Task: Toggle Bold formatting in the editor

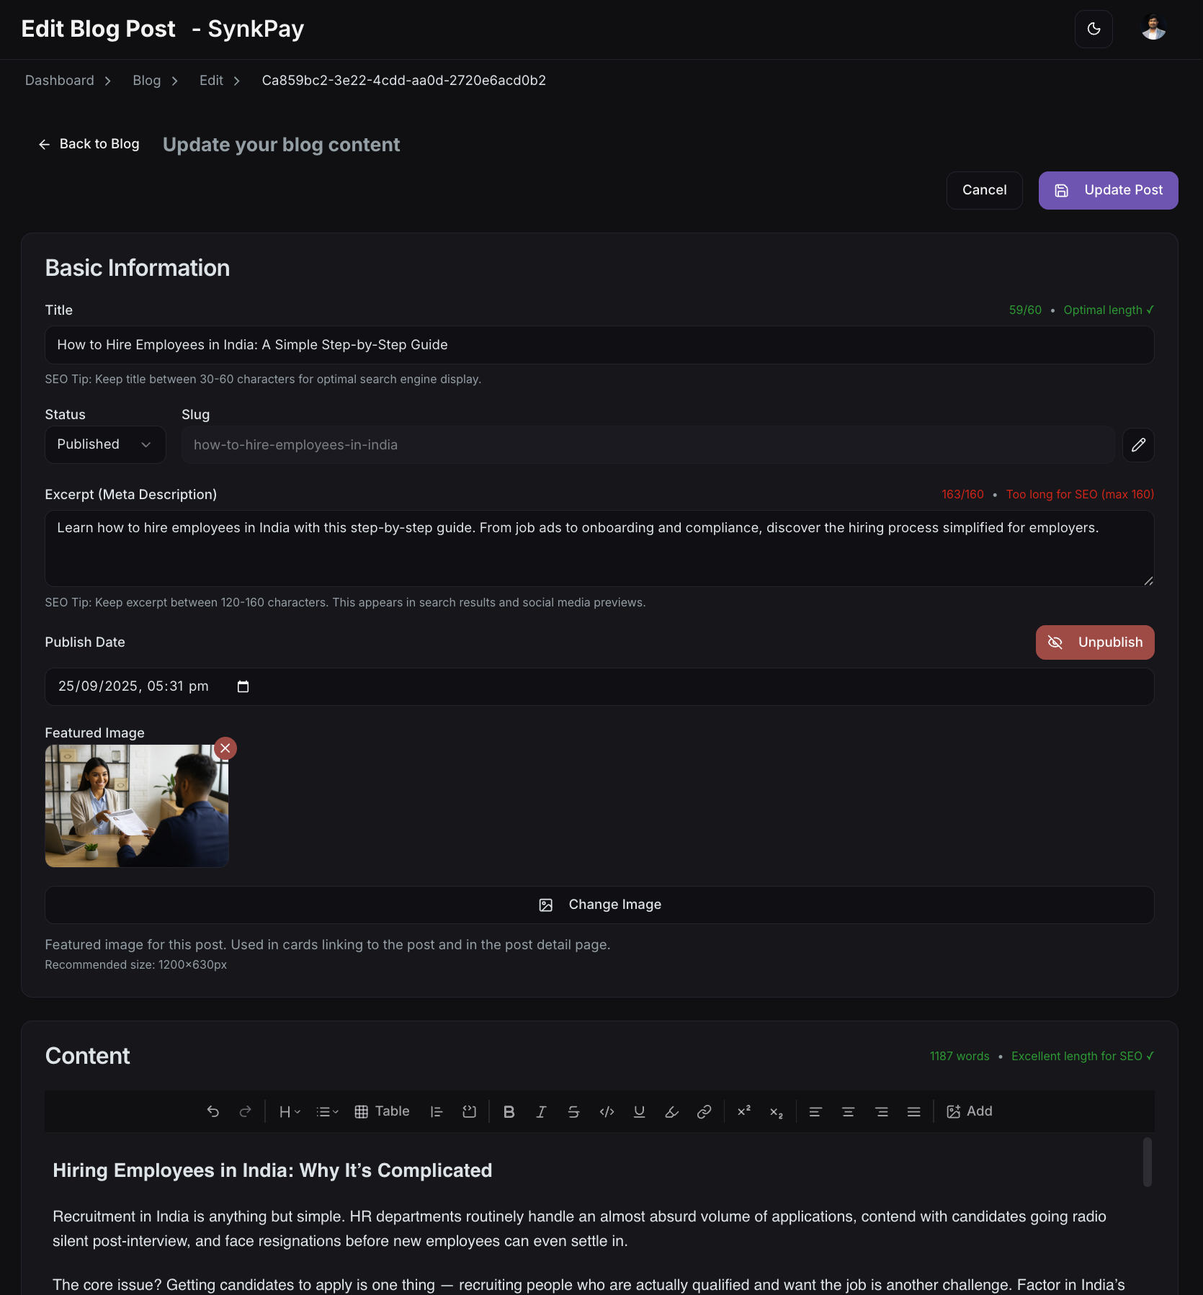Action: [x=509, y=1111]
